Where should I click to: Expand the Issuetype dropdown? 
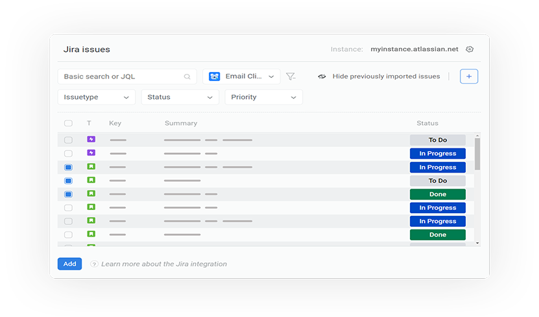[x=97, y=97]
